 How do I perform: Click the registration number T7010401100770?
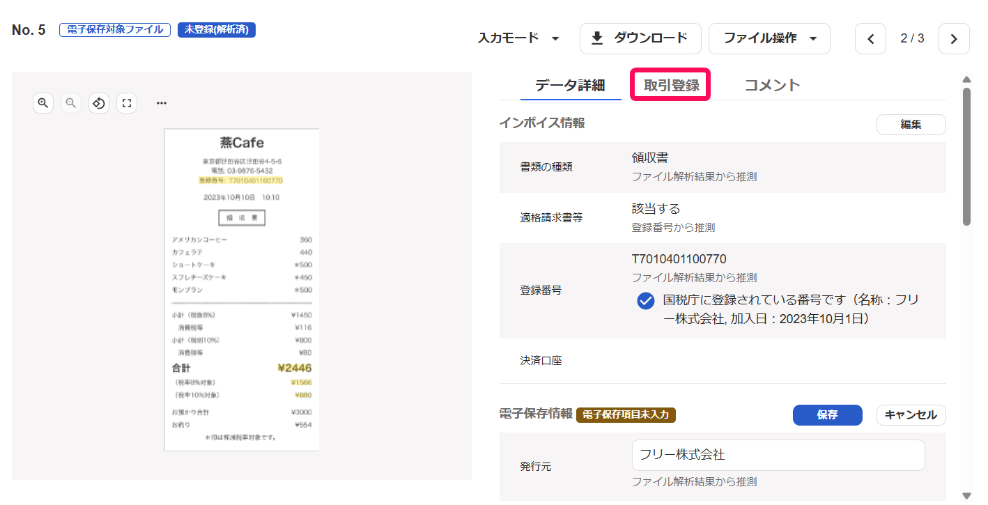click(x=679, y=259)
